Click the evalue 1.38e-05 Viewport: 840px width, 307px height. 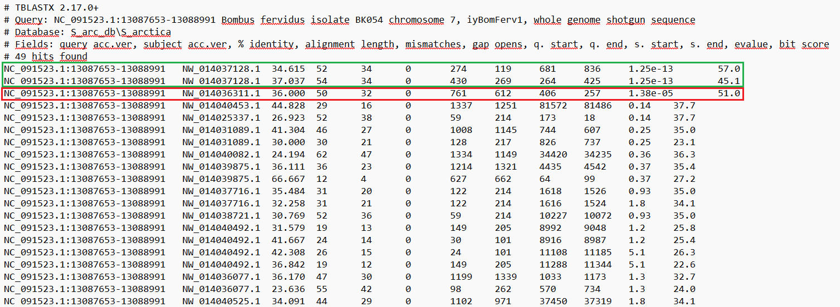651,93
